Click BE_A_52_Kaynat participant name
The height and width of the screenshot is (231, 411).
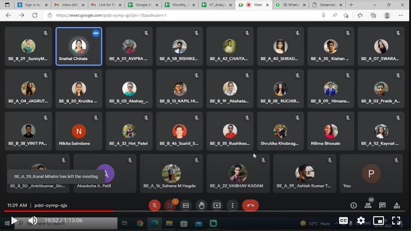click(x=380, y=144)
